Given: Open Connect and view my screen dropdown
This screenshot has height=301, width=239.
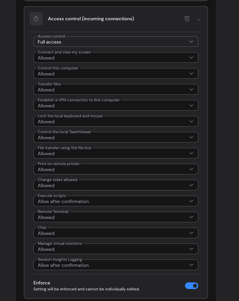Looking at the screenshot, I should [116, 57].
